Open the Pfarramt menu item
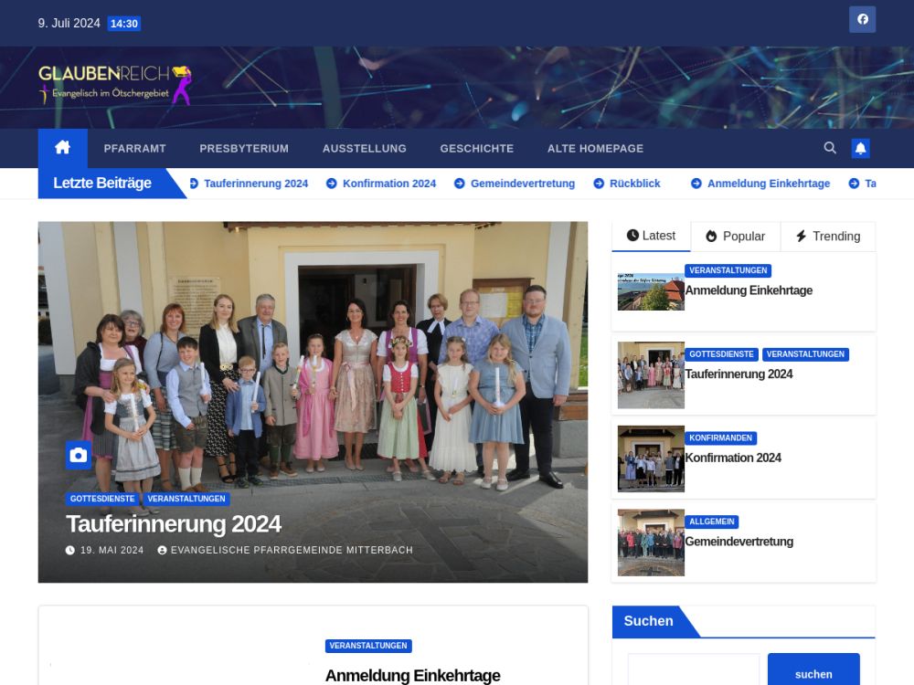 134,148
